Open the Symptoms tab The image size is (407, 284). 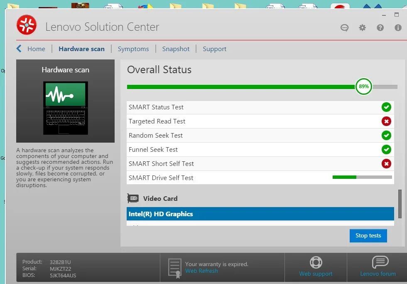pyautogui.click(x=133, y=49)
